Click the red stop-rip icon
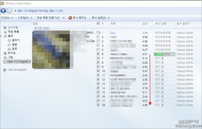 click(70, 18)
